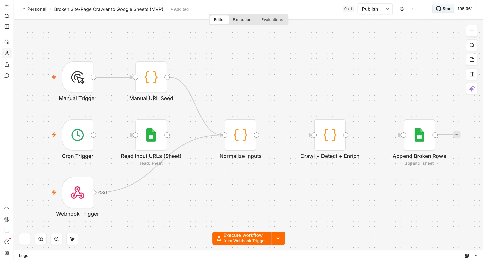Select the Read Input URLs (Sheet) node
This screenshot has height=261, width=483.
point(151,135)
